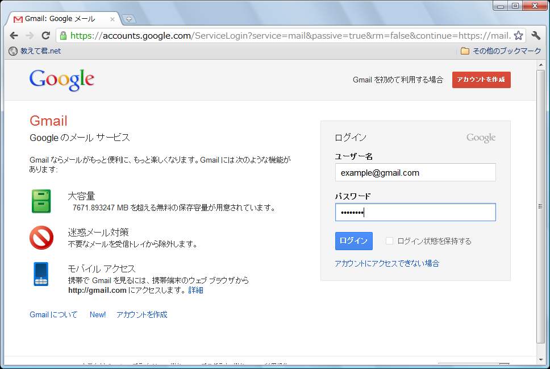Viewport: 550px width, 369px height.
Task: Click the アカウントを作成 footer link
Action: coord(141,314)
